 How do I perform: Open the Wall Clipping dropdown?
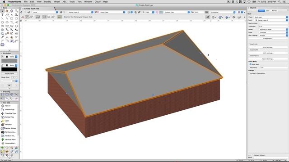pyautogui.click(x=273, y=36)
